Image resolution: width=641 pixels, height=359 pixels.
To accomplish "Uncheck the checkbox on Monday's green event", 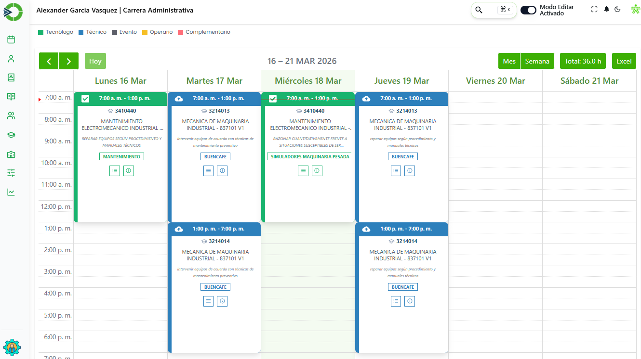I will pos(85,98).
